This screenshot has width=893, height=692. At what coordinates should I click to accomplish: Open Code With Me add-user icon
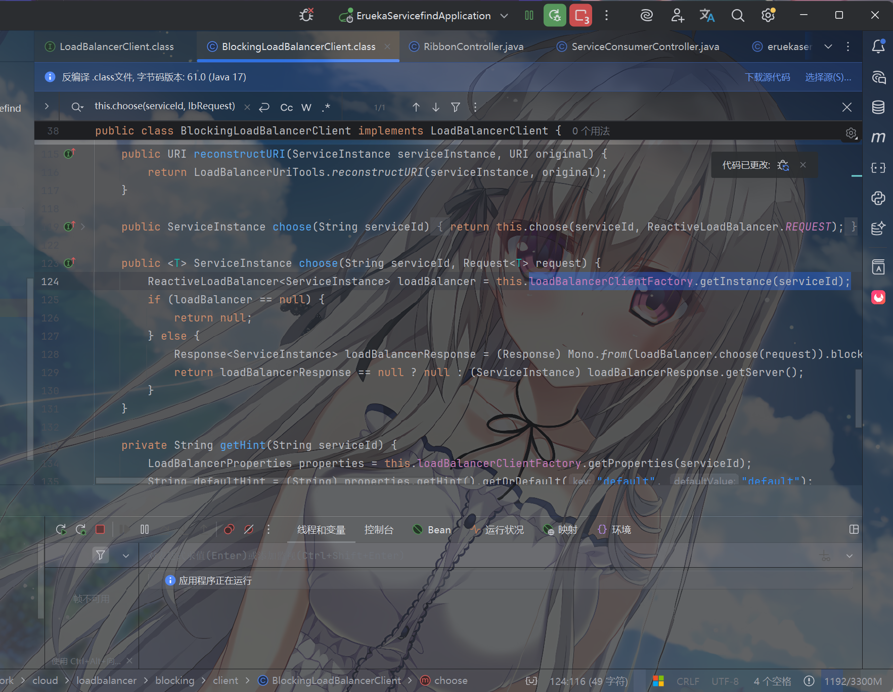677,16
